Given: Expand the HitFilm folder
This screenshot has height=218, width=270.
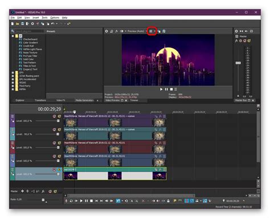Looking at the screenshot, I should [13, 89].
